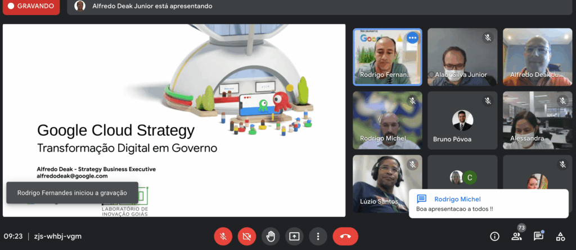Click Lúzio Santos muted microphone icon
The width and height of the screenshot is (576, 250).
(412, 165)
